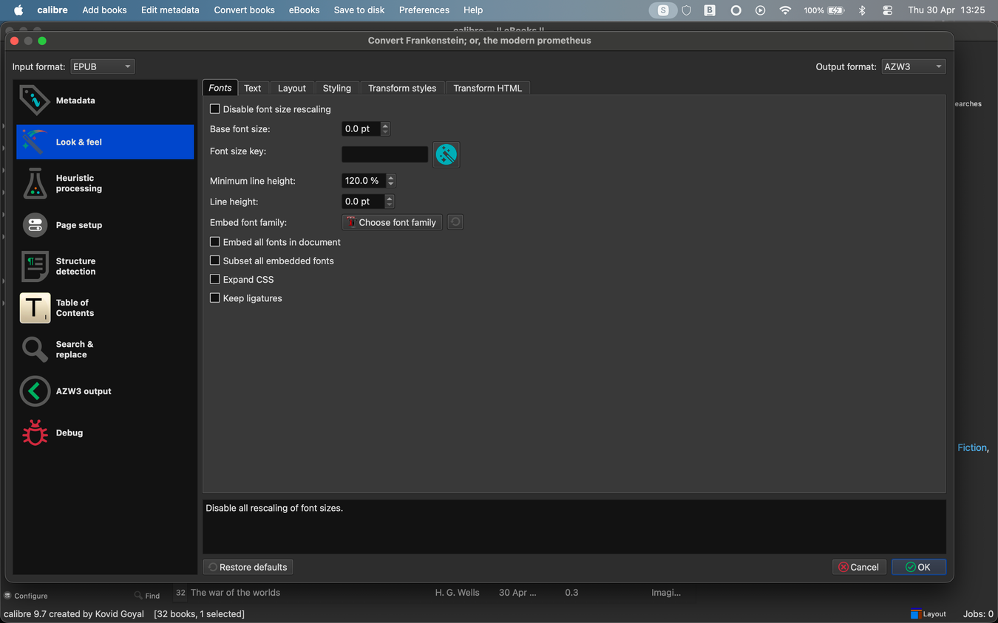Open the Heuristic processing flask icon
The image size is (998, 623).
(35, 183)
